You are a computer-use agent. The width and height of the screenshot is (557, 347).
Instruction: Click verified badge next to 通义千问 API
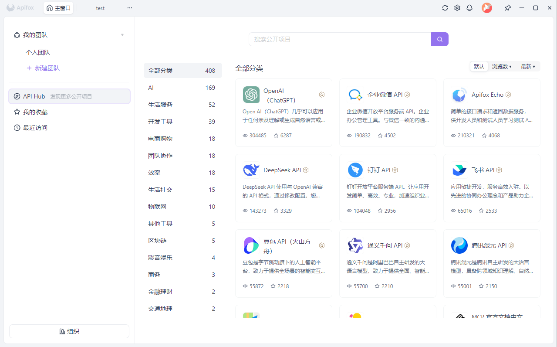tap(407, 245)
